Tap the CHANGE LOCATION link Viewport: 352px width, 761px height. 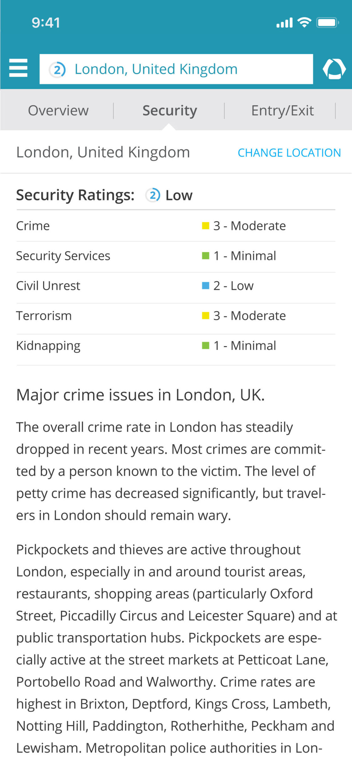coord(289,153)
